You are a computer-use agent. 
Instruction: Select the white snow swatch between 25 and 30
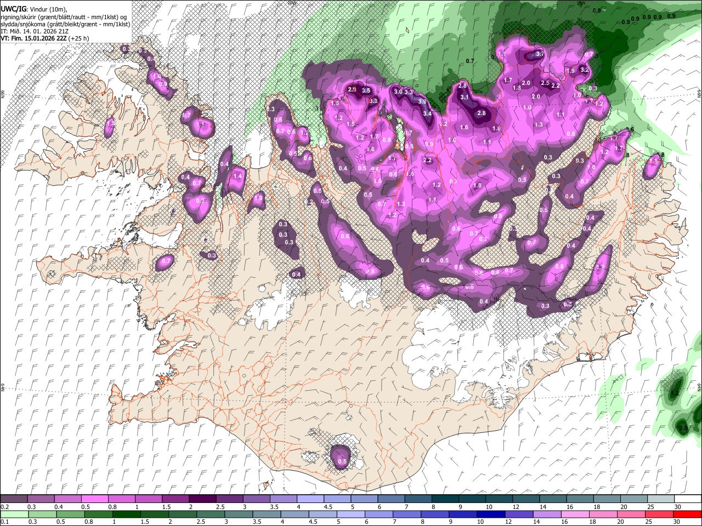(661, 499)
